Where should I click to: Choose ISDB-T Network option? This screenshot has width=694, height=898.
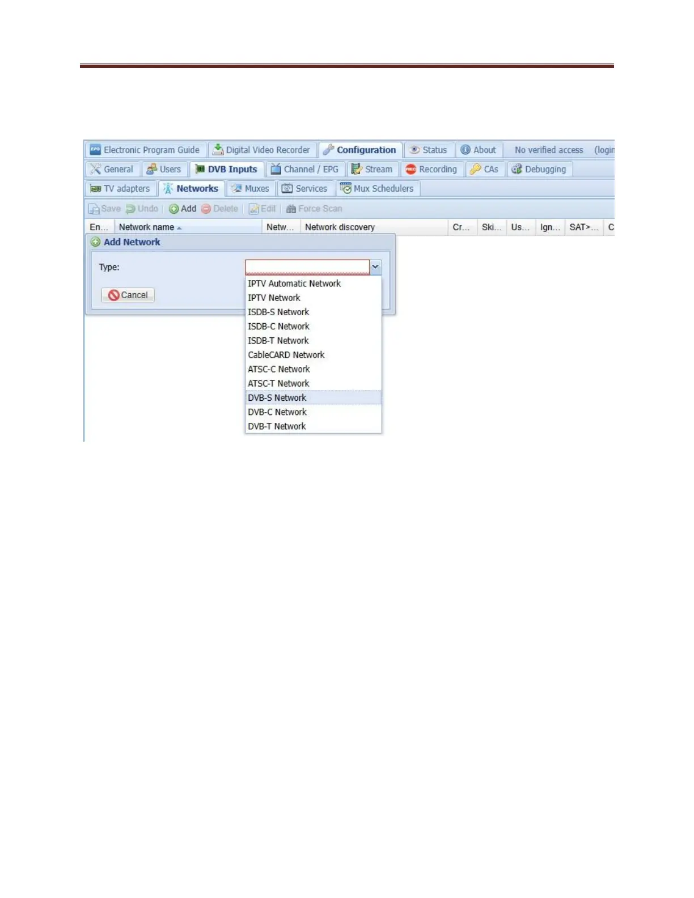click(314, 341)
